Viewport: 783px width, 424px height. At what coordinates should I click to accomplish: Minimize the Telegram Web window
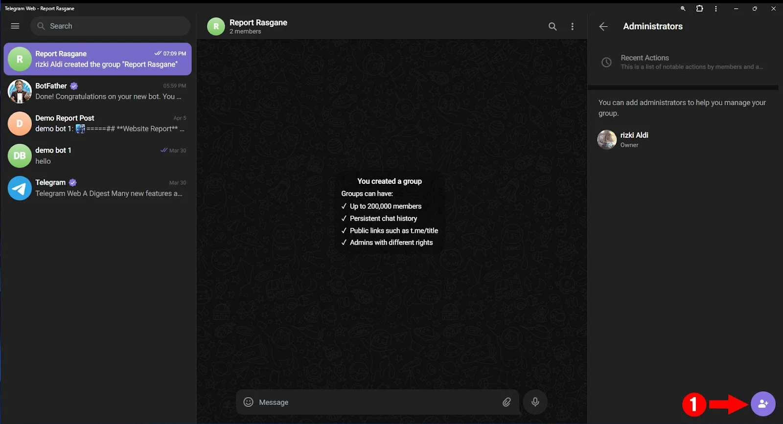pos(736,9)
